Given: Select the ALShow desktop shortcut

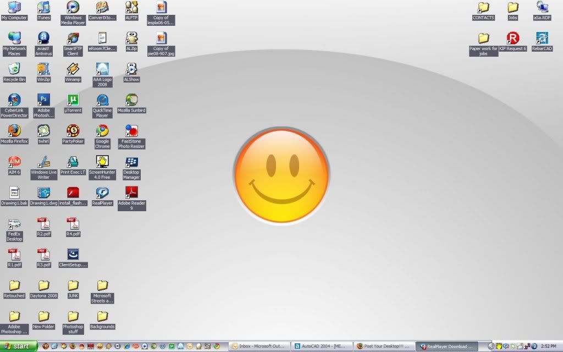Looking at the screenshot, I should coord(131,73).
